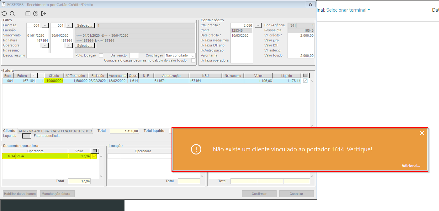The width and height of the screenshot is (439, 211).
Task: Click Seleção button for Empresa
Action: (x=85, y=25)
